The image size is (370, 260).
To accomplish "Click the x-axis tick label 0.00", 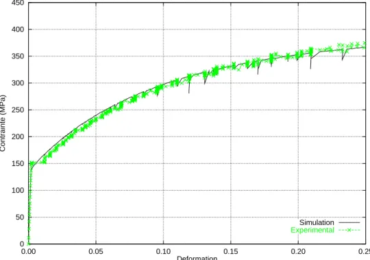I will (28, 252).
